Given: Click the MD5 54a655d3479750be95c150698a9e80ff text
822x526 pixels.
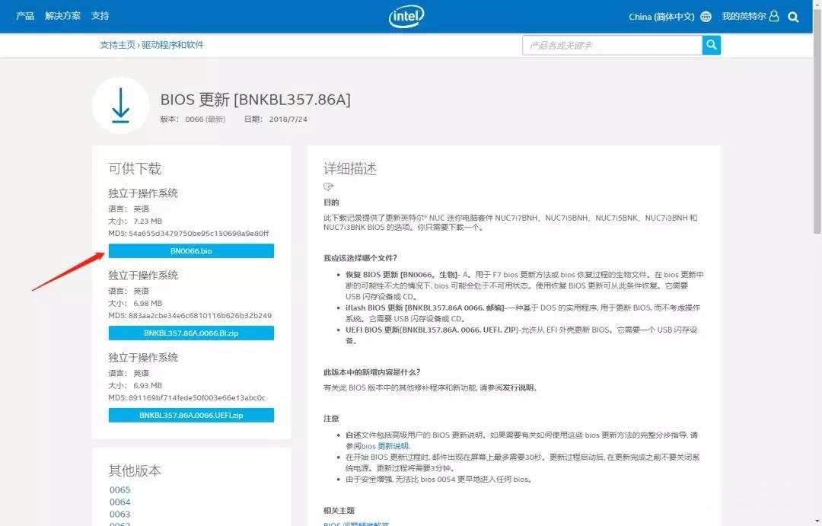Looking at the screenshot, I should pos(189,234).
